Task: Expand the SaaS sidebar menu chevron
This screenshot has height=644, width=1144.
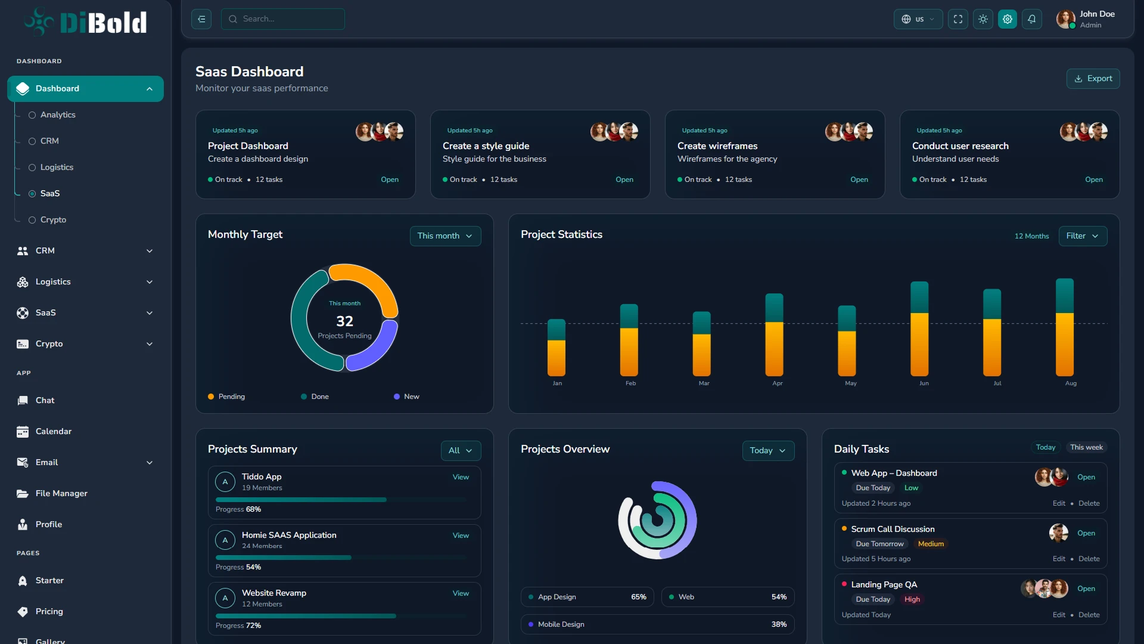Action: pos(150,313)
